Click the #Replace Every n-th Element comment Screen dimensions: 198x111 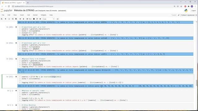33,59
